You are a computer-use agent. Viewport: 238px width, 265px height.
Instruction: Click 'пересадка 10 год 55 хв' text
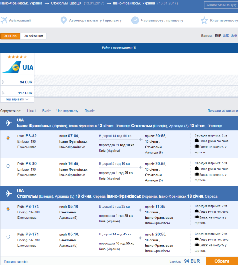click(x=117, y=244)
